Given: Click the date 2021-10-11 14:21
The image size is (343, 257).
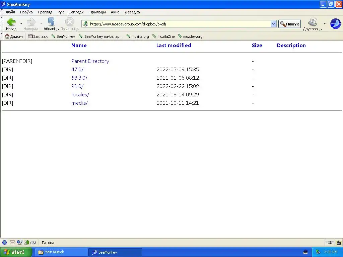Looking at the screenshot, I should click(x=178, y=103).
